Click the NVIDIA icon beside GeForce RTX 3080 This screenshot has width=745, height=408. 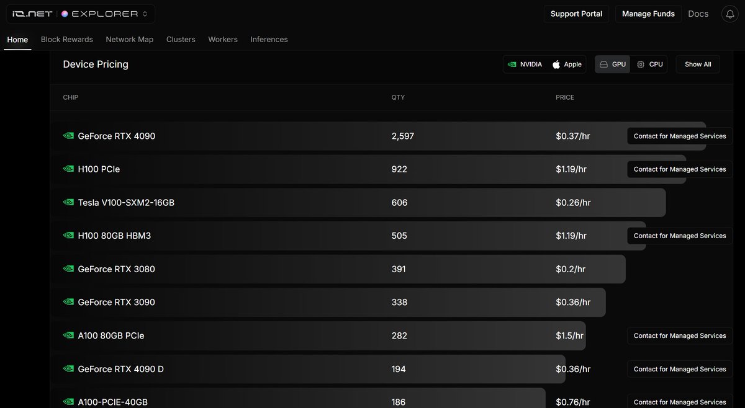point(68,269)
